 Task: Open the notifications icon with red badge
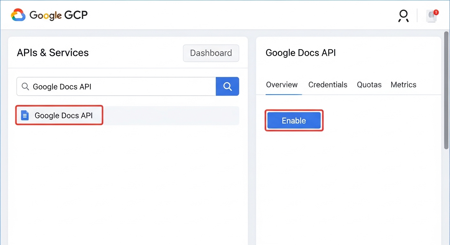(x=432, y=16)
